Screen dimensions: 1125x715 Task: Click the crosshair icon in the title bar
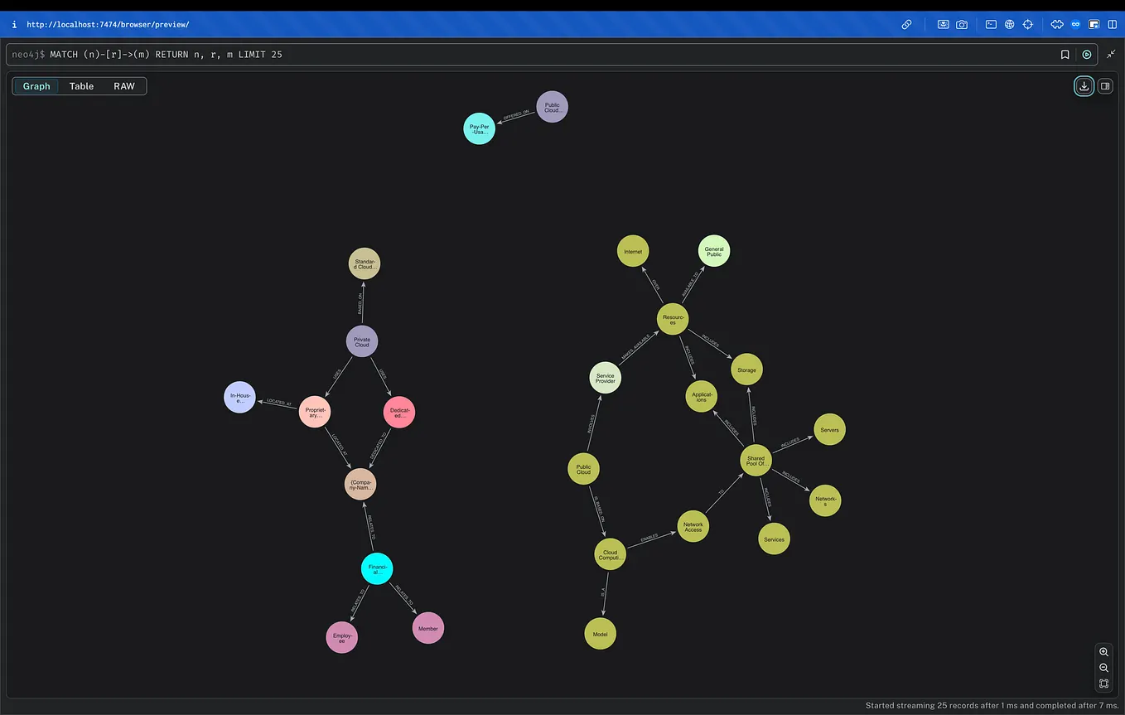(1028, 24)
